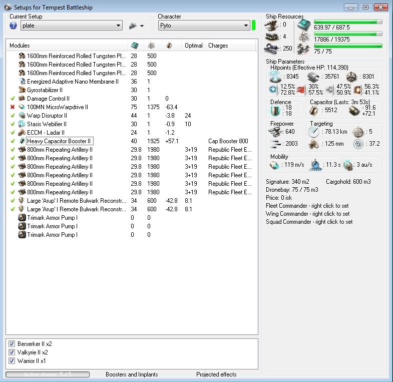
Task: Click the Price: 0 isk value
Action: pos(279,198)
